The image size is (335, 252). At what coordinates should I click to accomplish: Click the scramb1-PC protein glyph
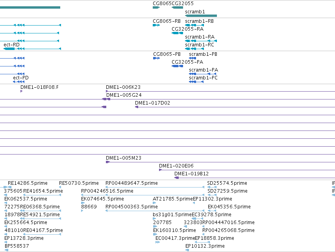click(x=196, y=82)
